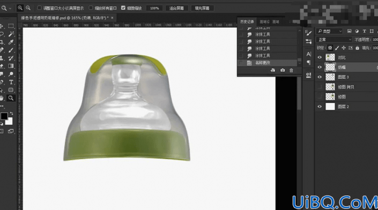
Task: Select the Eraser tool
Action: [x=2, y=66]
